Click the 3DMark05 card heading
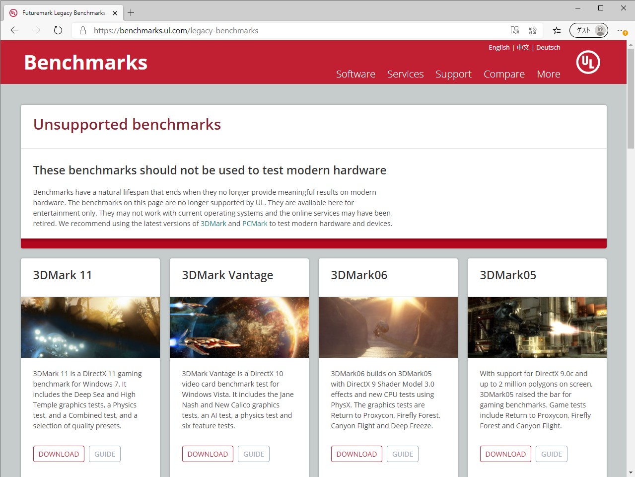Viewport: 635px width, 477px height. click(x=508, y=275)
